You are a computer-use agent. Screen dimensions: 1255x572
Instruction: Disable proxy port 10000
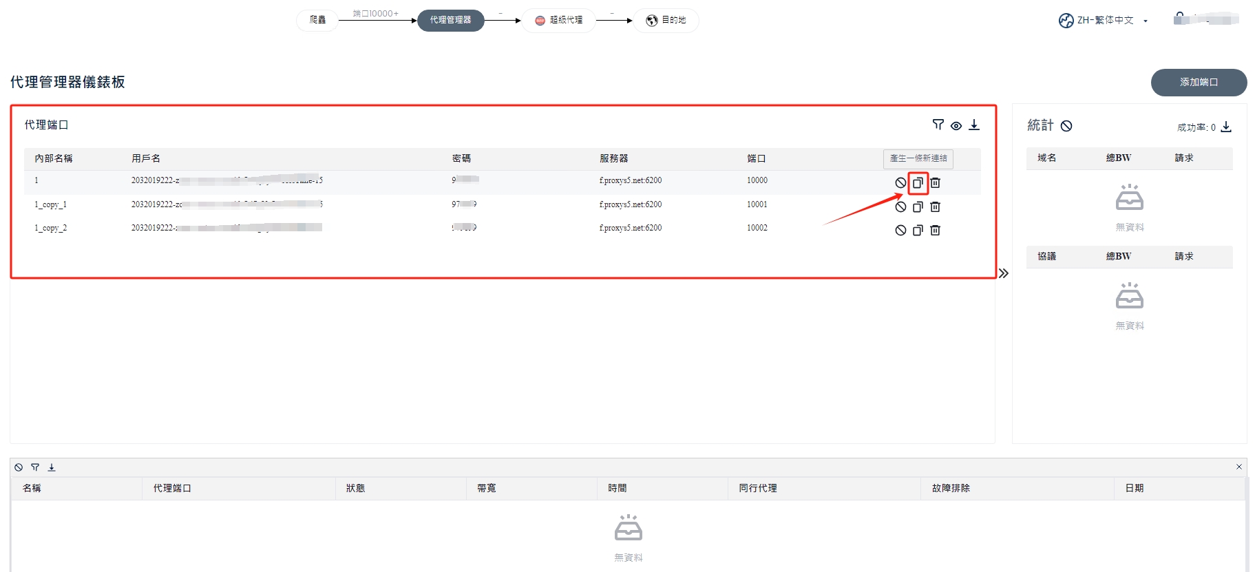pyautogui.click(x=900, y=183)
